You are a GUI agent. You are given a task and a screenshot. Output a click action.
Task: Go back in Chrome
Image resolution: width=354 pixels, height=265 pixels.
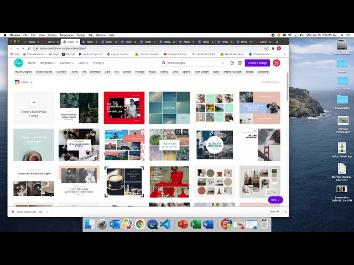click(12, 49)
